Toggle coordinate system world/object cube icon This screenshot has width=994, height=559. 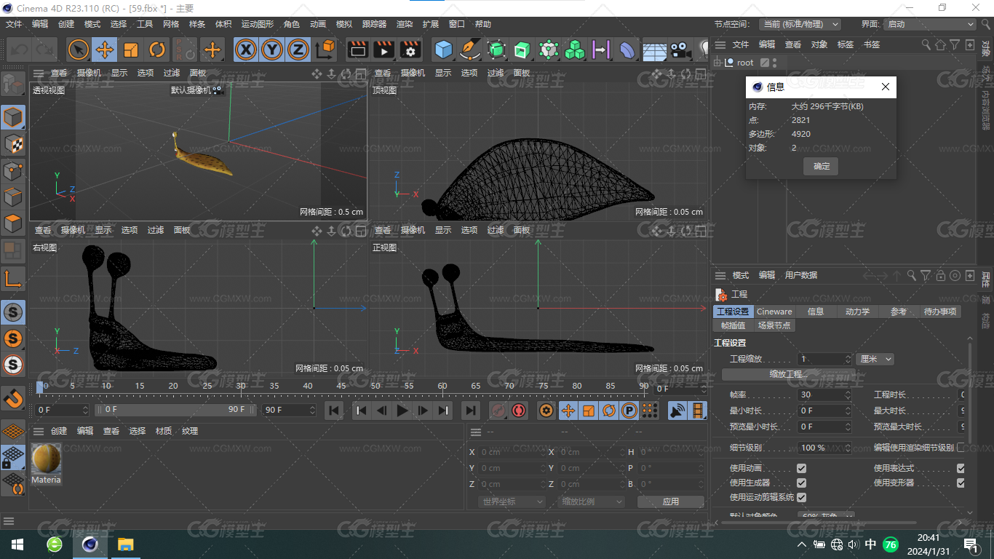click(325, 49)
